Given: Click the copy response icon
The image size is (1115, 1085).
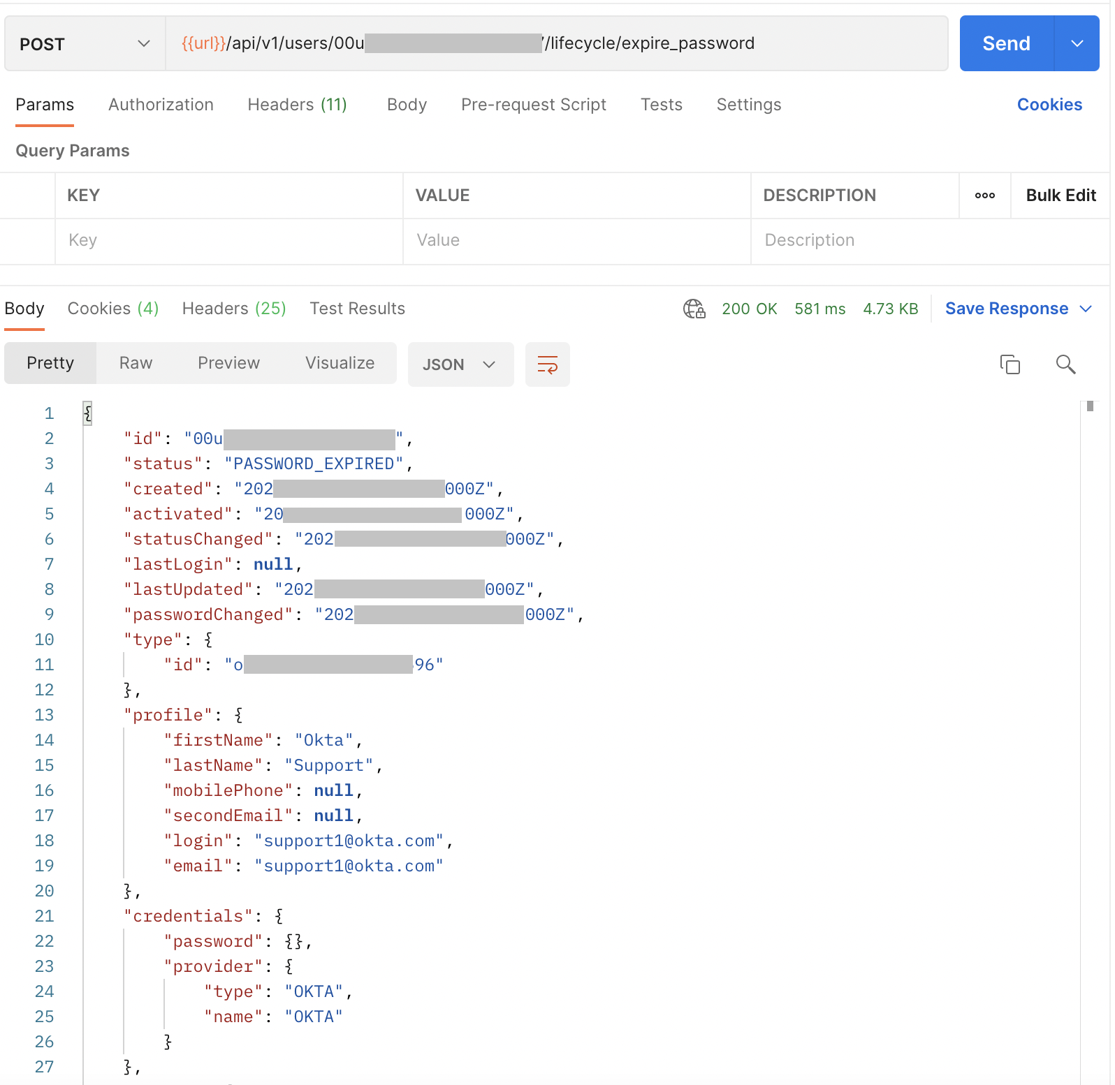Looking at the screenshot, I should pyautogui.click(x=1010, y=364).
